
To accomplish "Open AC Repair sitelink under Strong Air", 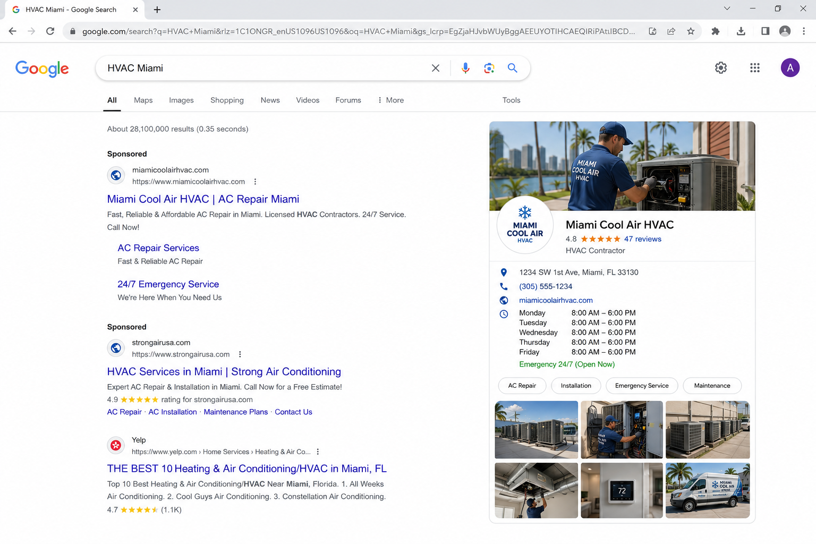I will [124, 412].
